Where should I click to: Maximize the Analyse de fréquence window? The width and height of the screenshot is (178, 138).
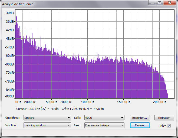click(x=160, y=3)
